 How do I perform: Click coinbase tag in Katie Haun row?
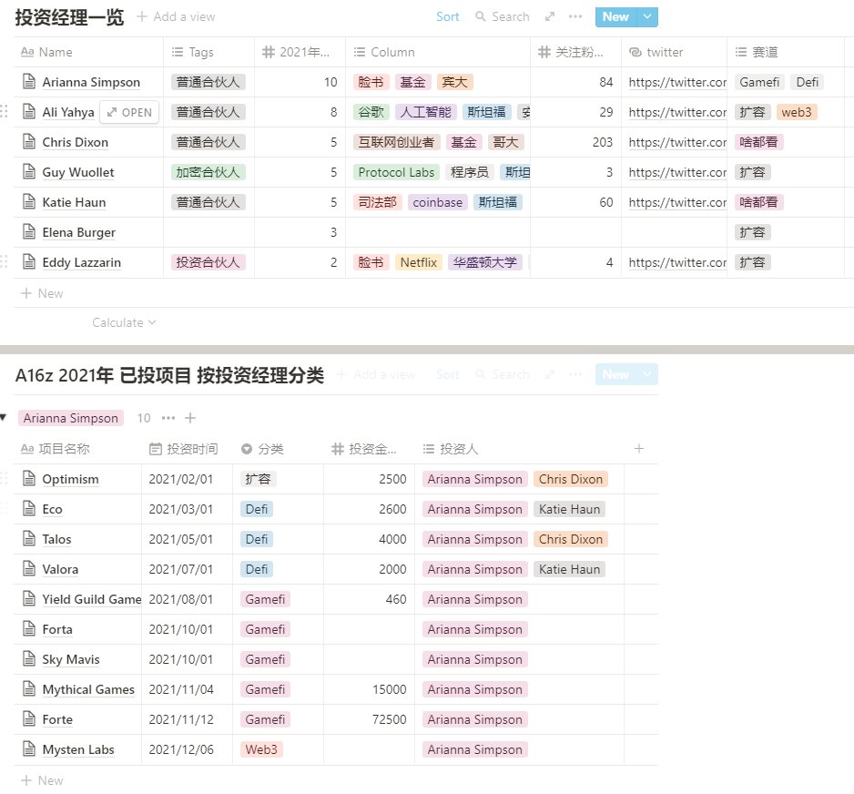point(437,202)
